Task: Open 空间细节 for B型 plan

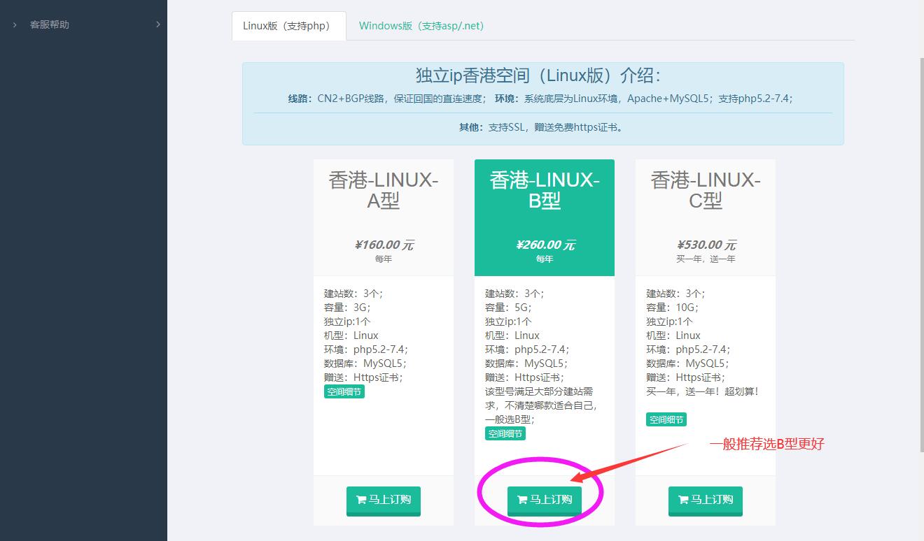Action: coord(505,433)
